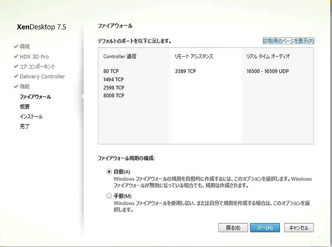
Task: Click the コア コンポーネント step
Action: pos(37,67)
